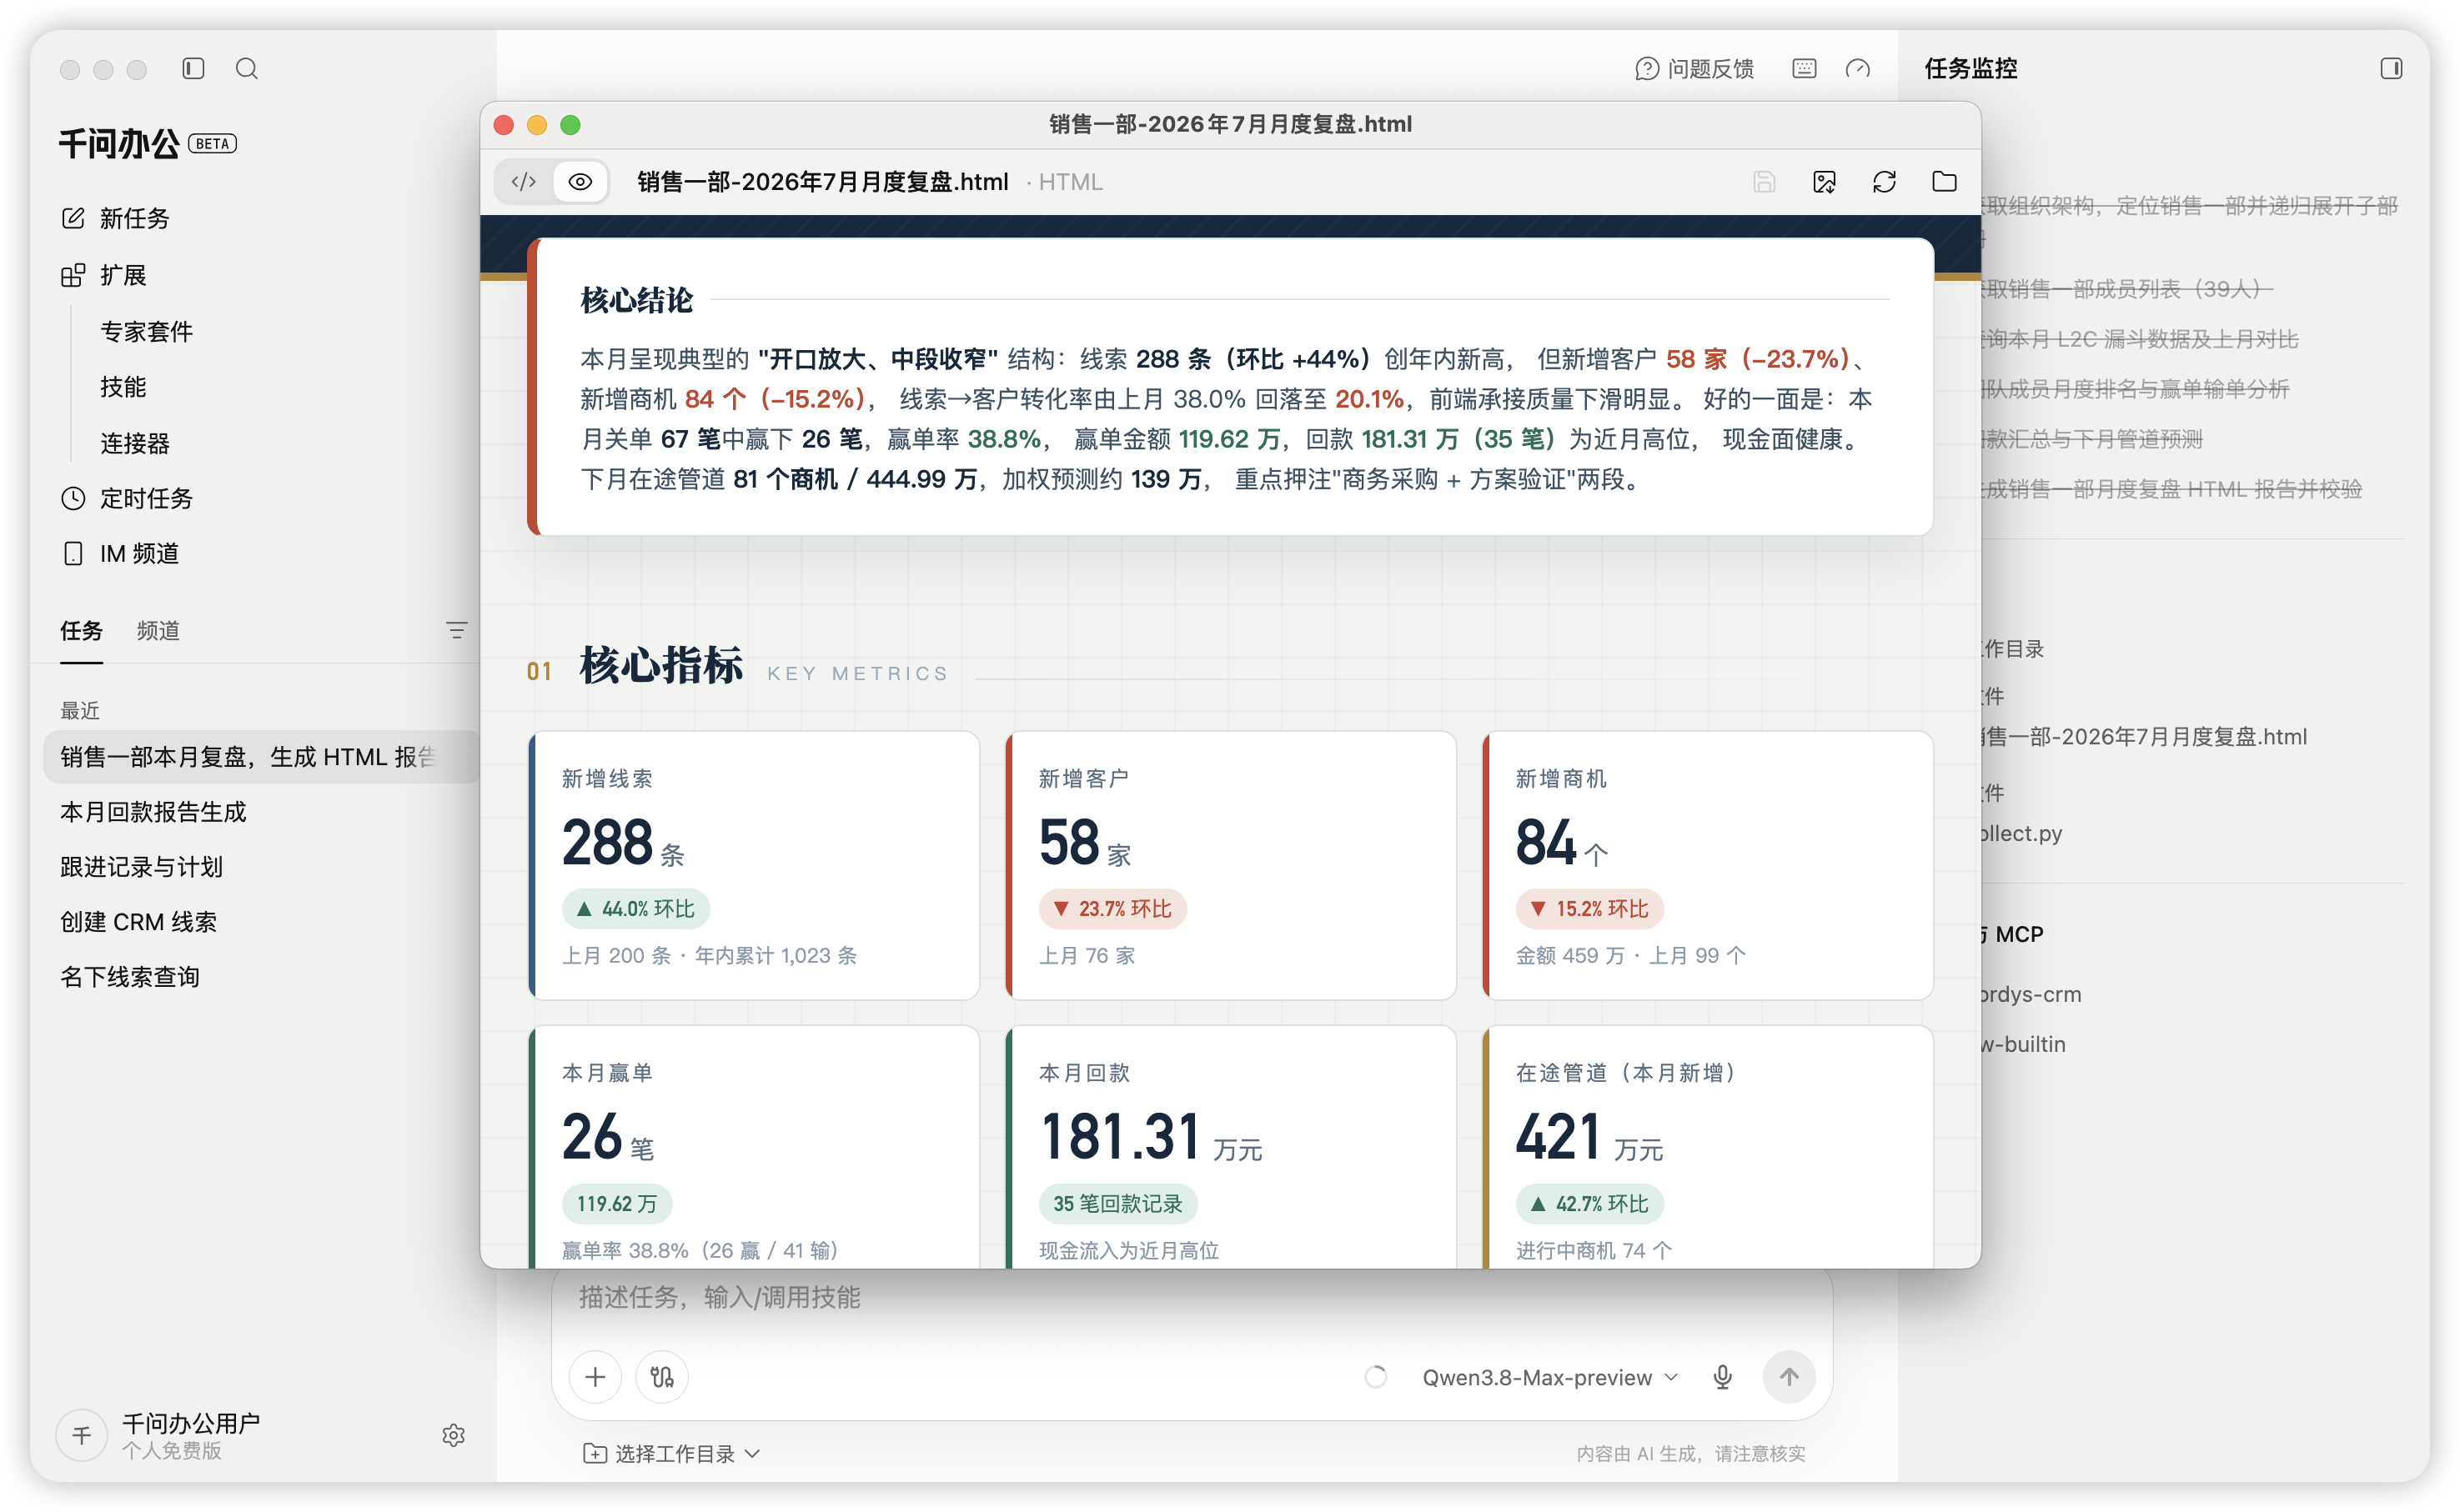Click the save icon in preview toolbar
The width and height of the screenshot is (2460, 1512).
1764,181
